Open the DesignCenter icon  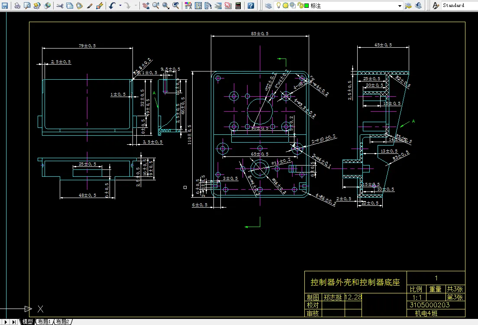198,6
